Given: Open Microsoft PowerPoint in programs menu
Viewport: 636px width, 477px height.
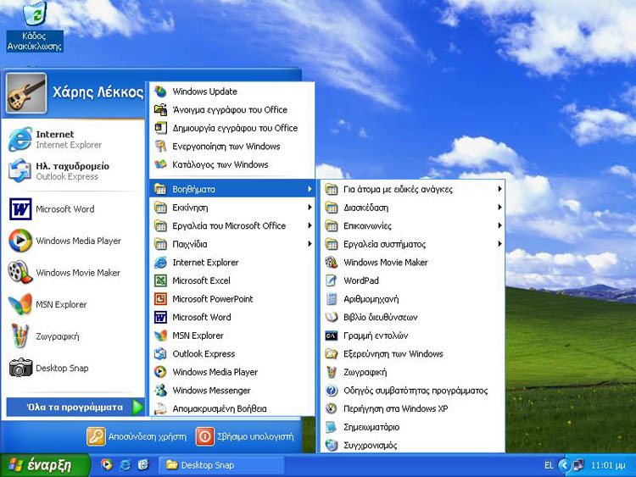Looking at the screenshot, I should pos(232,299).
